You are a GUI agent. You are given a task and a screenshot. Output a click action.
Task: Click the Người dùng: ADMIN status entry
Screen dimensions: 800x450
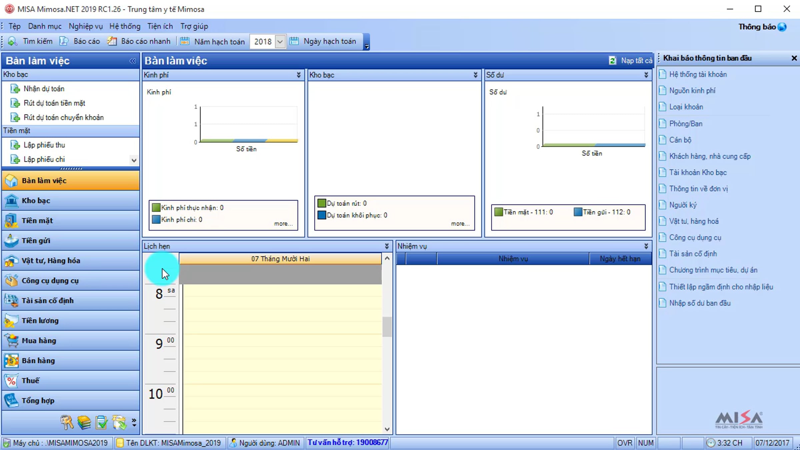(x=265, y=443)
